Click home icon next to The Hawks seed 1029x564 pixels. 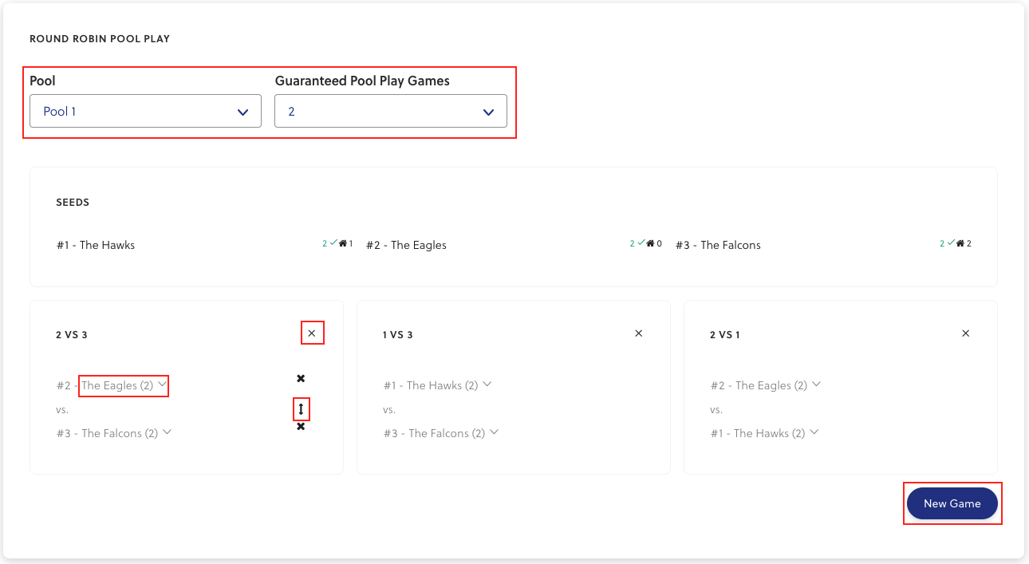coord(343,243)
